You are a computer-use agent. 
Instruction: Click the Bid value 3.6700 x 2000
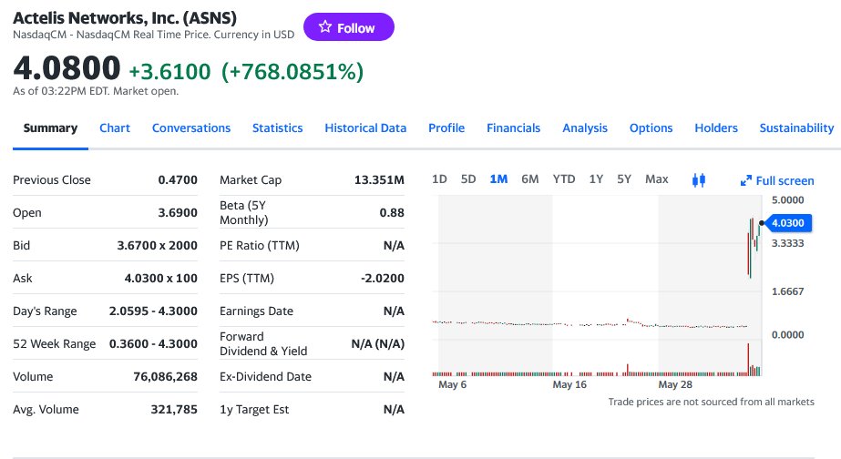pos(157,246)
